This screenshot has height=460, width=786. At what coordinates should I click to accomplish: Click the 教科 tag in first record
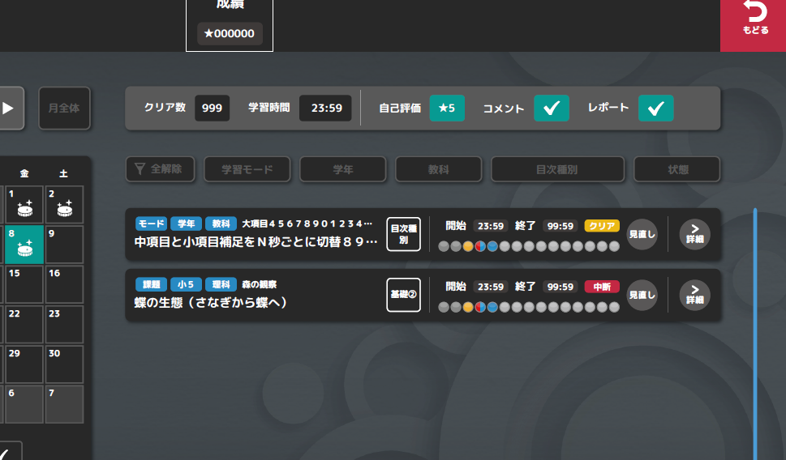coord(221,224)
